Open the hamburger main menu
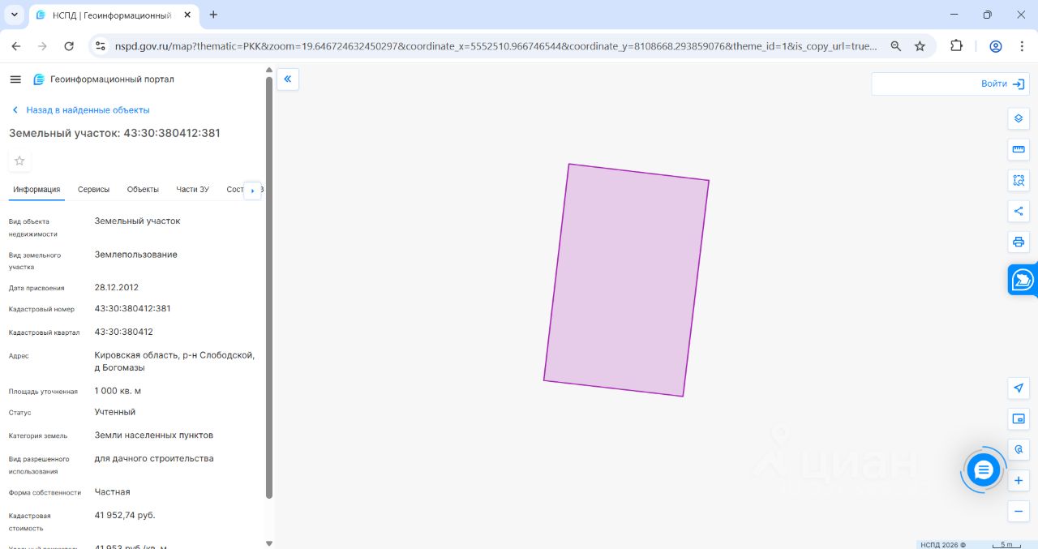Viewport: 1038px width, 549px height. tap(15, 79)
